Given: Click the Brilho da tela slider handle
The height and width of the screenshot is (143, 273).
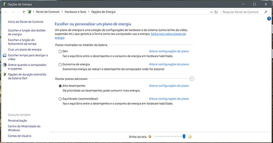Looking at the screenshot, I should coord(184,136).
